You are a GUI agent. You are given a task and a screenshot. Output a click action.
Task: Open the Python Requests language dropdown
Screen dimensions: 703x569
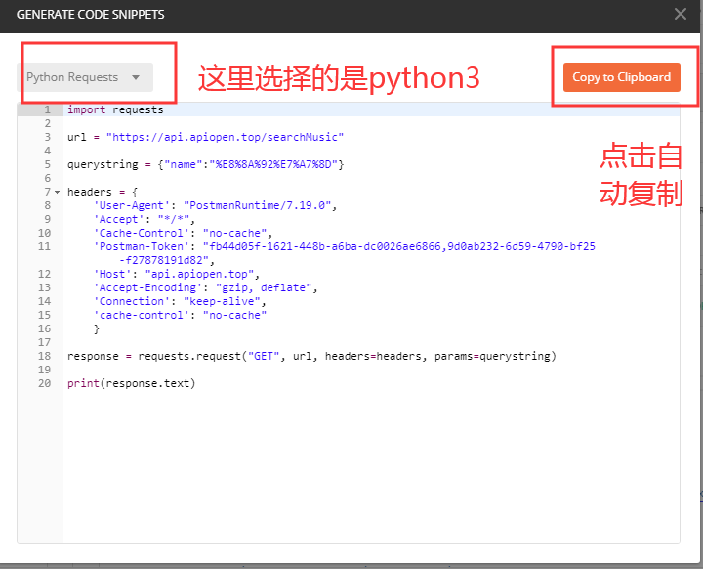[85, 77]
